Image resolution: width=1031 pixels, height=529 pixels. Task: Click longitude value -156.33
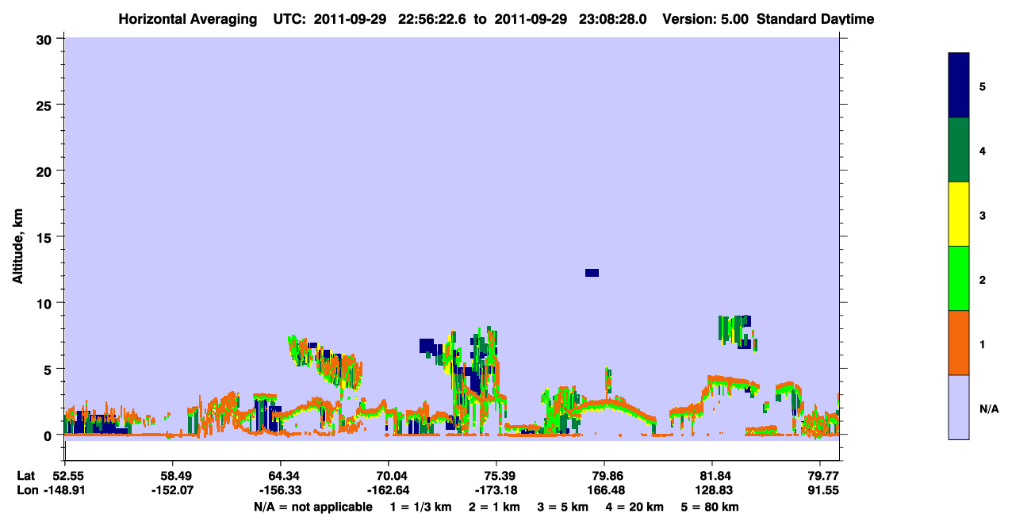pyautogui.click(x=280, y=490)
